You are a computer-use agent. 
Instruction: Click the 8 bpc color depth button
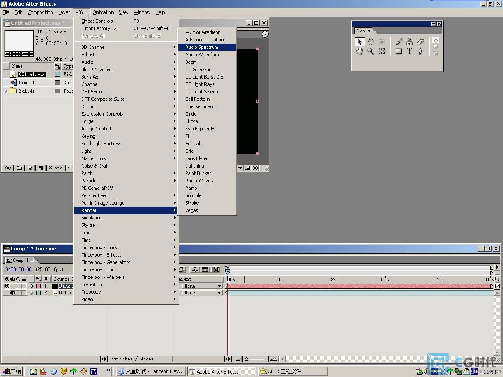[56, 168]
